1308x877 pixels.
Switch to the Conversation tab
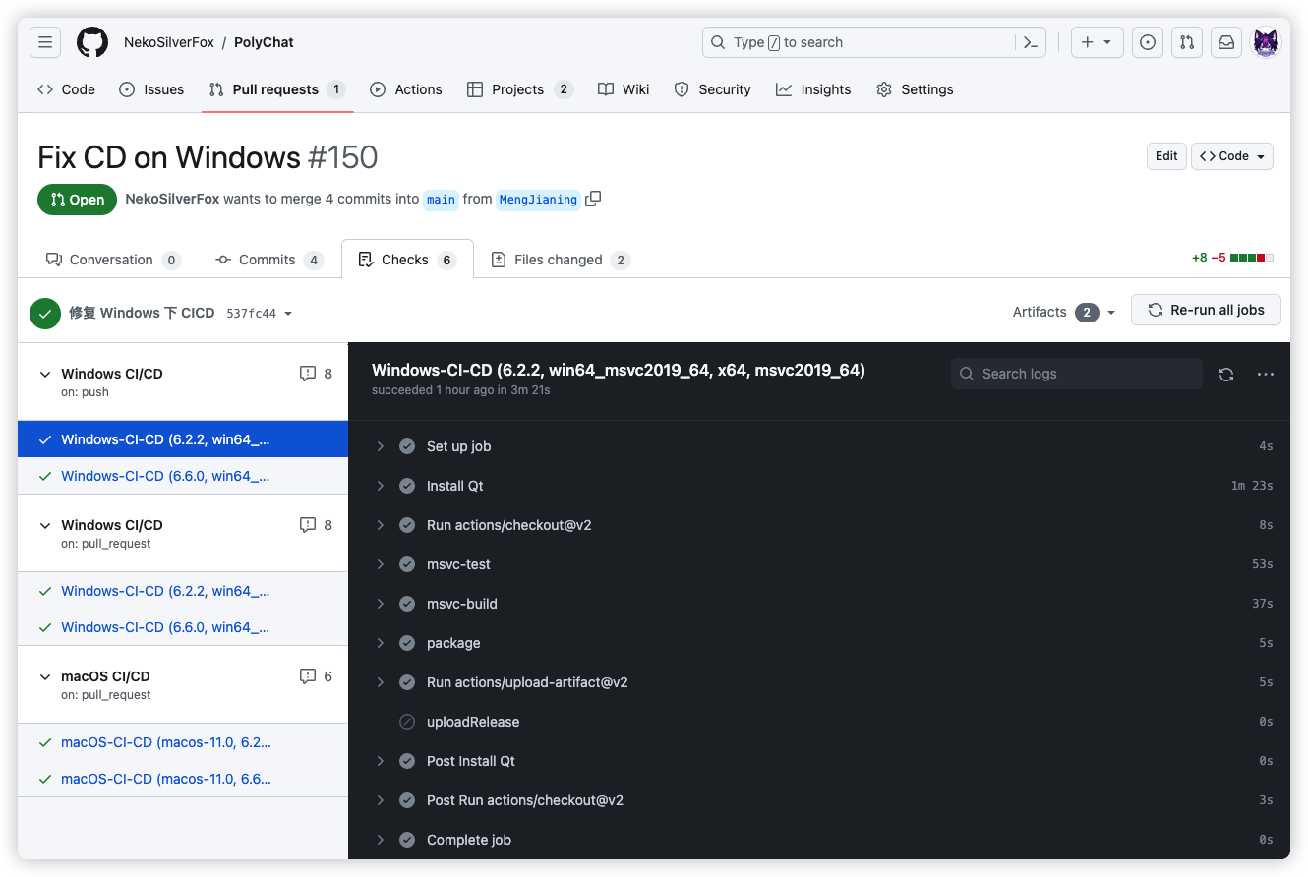pyautogui.click(x=113, y=260)
